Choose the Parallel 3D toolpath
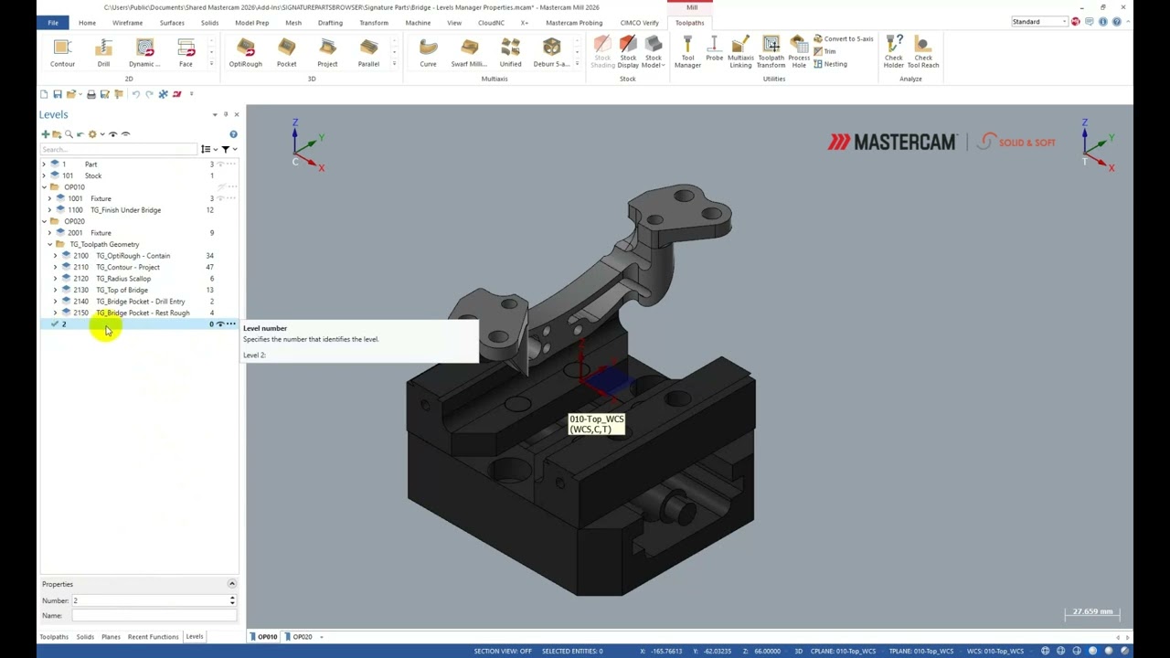Viewport: 1170px width, 658px height. click(368, 53)
